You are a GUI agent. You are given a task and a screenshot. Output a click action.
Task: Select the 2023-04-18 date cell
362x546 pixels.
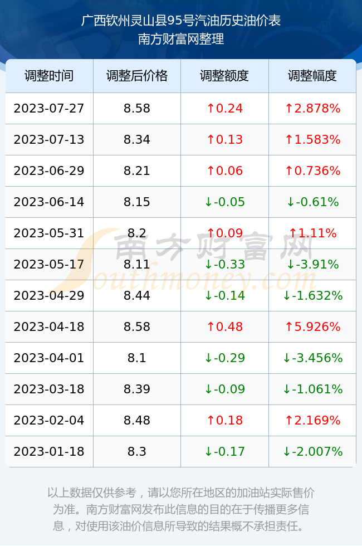tap(49, 326)
